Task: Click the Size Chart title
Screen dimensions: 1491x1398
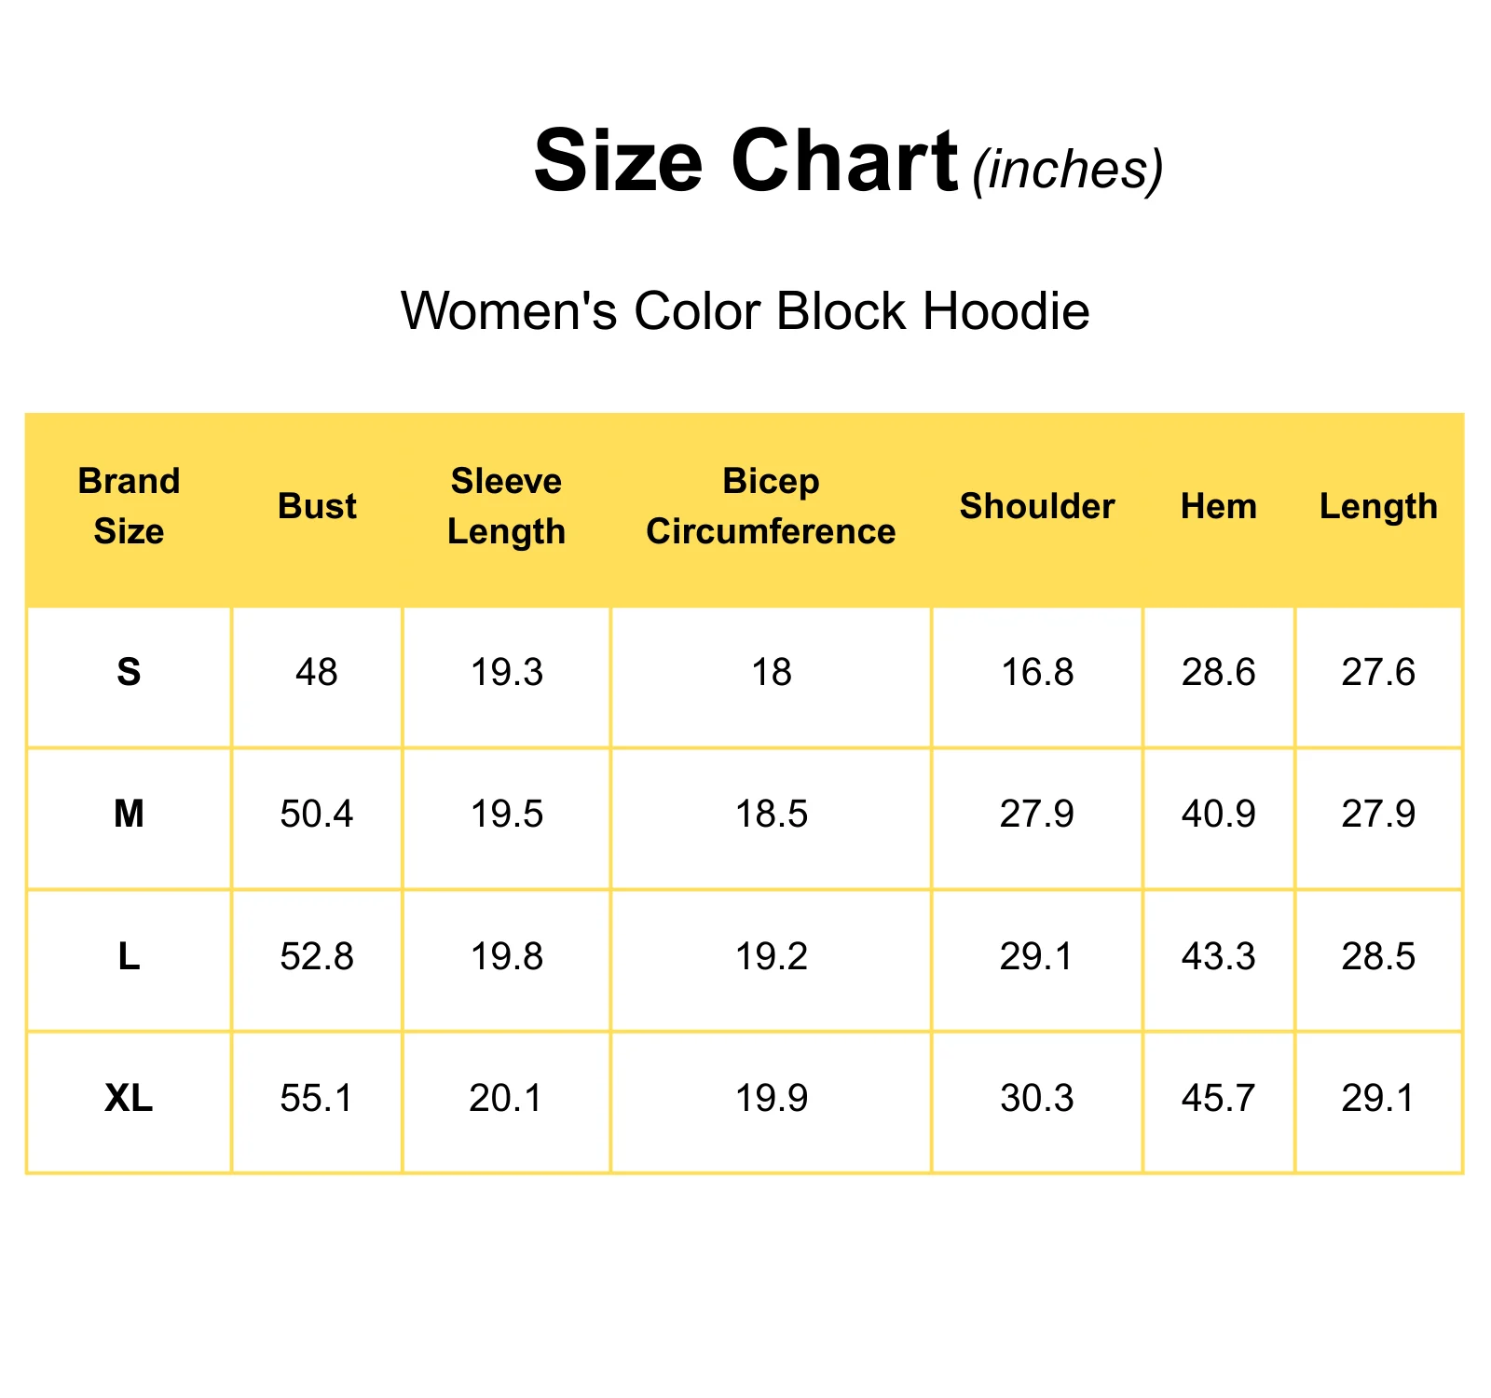Action: (745, 161)
